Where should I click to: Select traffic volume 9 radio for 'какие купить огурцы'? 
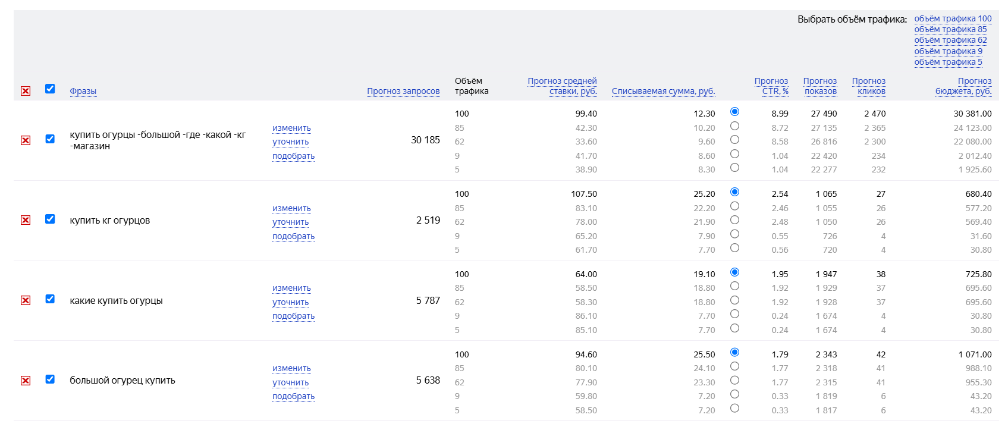734,314
